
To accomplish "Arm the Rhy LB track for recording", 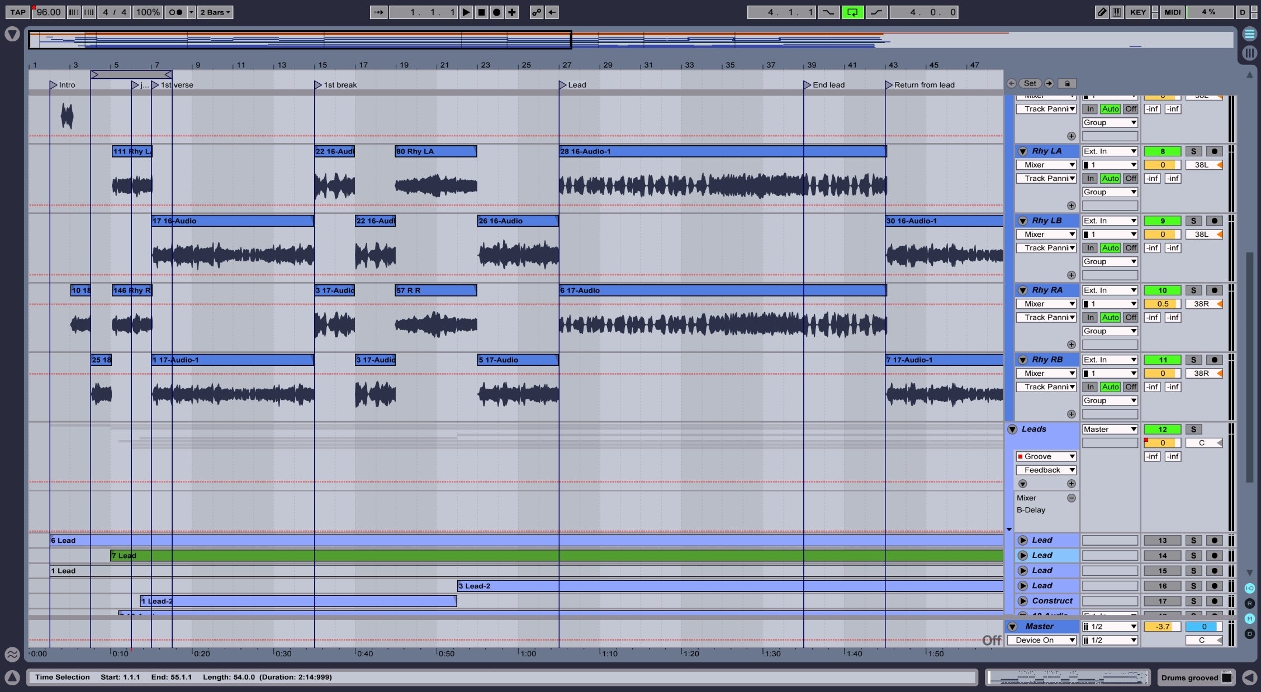I will [x=1214, y=221].
